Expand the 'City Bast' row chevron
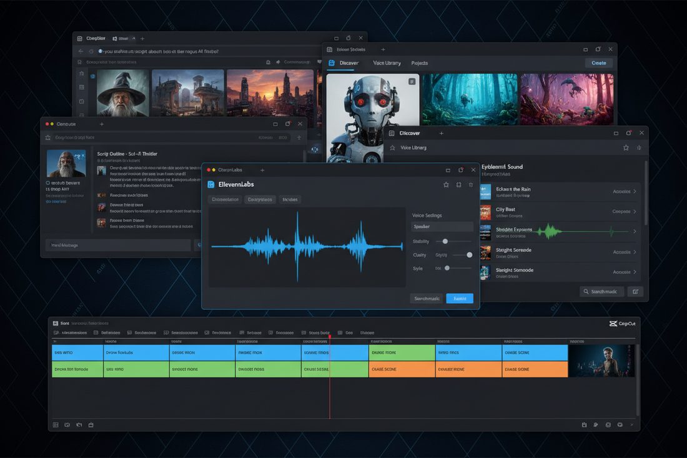This screenshot has height=458, width=687. (x=635, y=211)
